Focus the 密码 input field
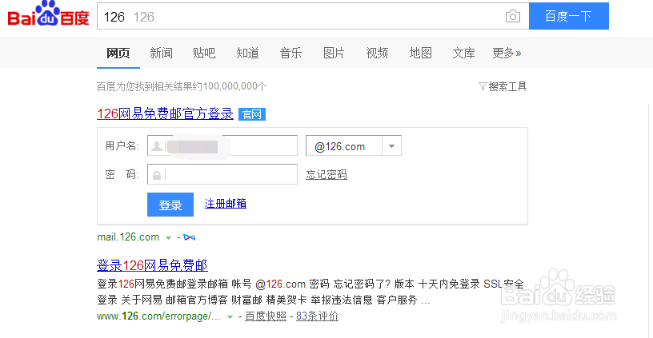This screenshot has width=653, height=338. pyautogui.click(x=222, y=175)
